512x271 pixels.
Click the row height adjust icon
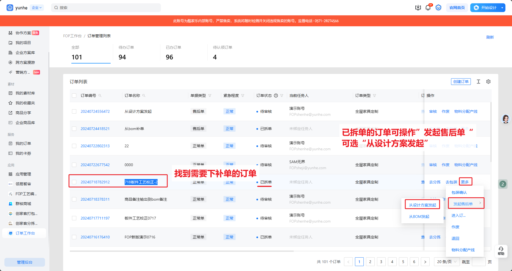[479, 82]
